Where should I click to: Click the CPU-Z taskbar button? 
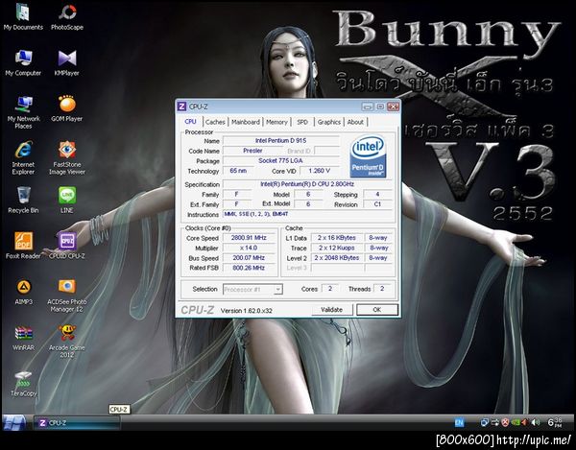[x=77, y=423]
